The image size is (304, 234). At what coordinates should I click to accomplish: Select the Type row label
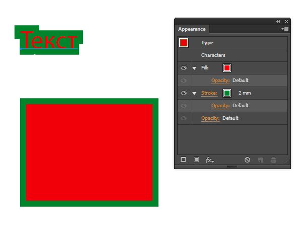click(x=207, y=43)
